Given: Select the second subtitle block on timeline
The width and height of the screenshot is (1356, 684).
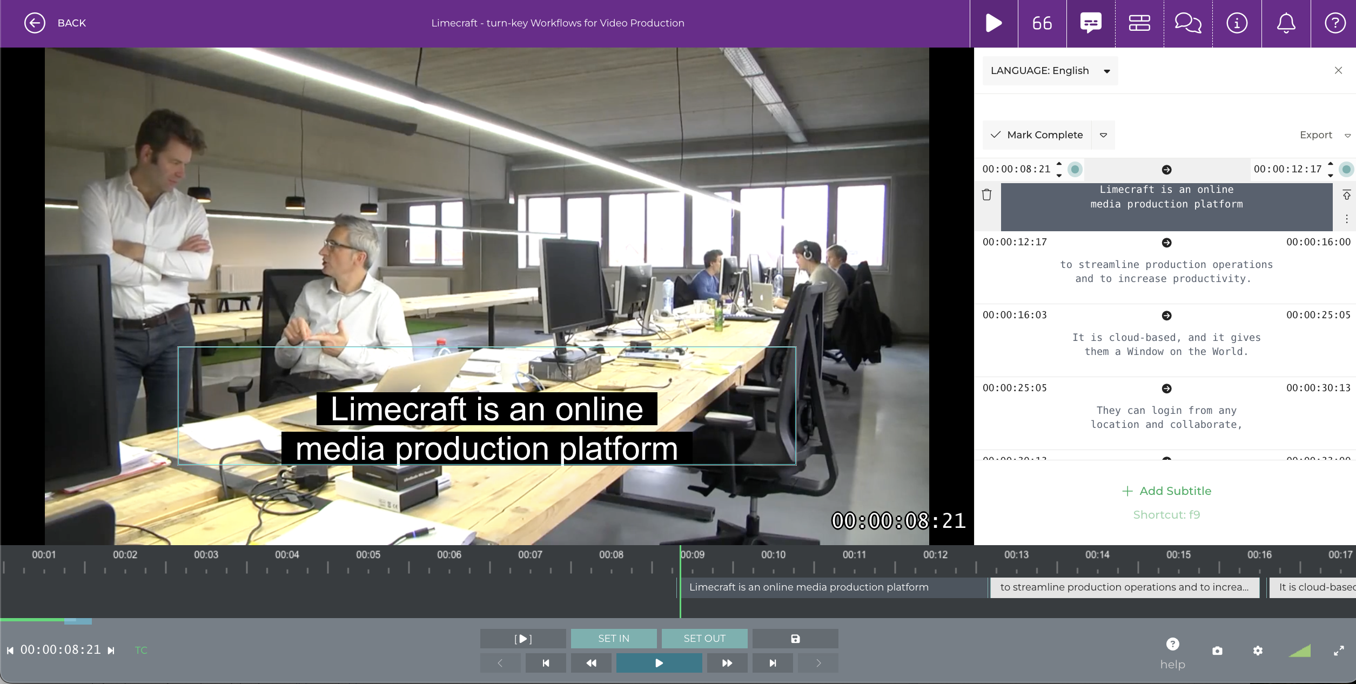Looking at the screenshot, I should point(1124,587).
